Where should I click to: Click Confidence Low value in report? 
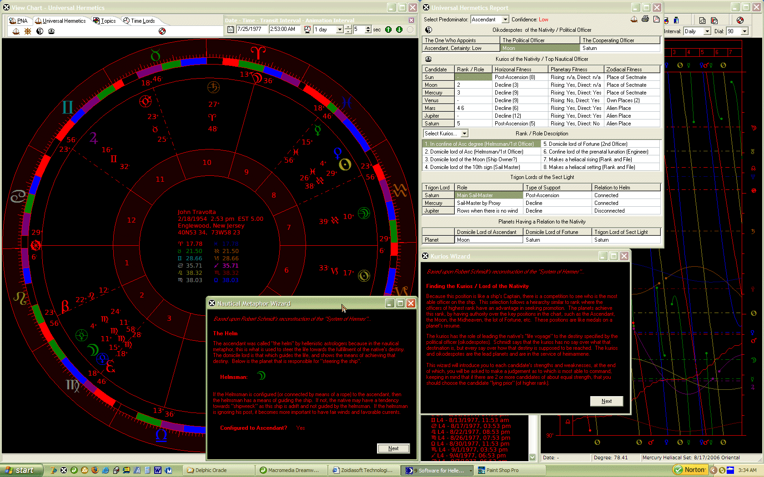[x=543, y=20]
